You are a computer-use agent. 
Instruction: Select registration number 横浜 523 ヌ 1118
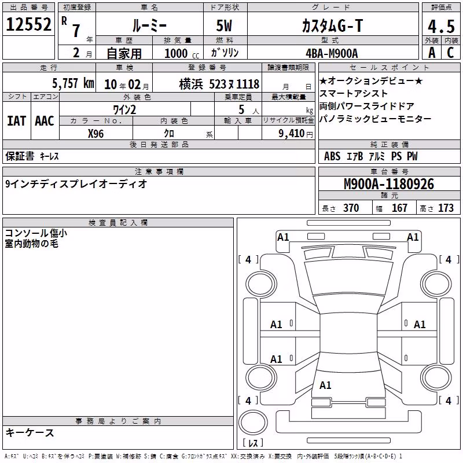pyautogui.click(x=219, y=84)
